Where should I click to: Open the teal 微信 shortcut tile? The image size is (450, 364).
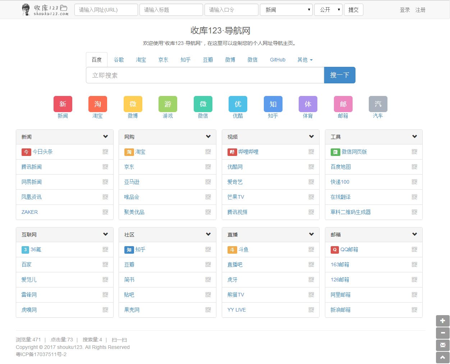pos(203,104)
